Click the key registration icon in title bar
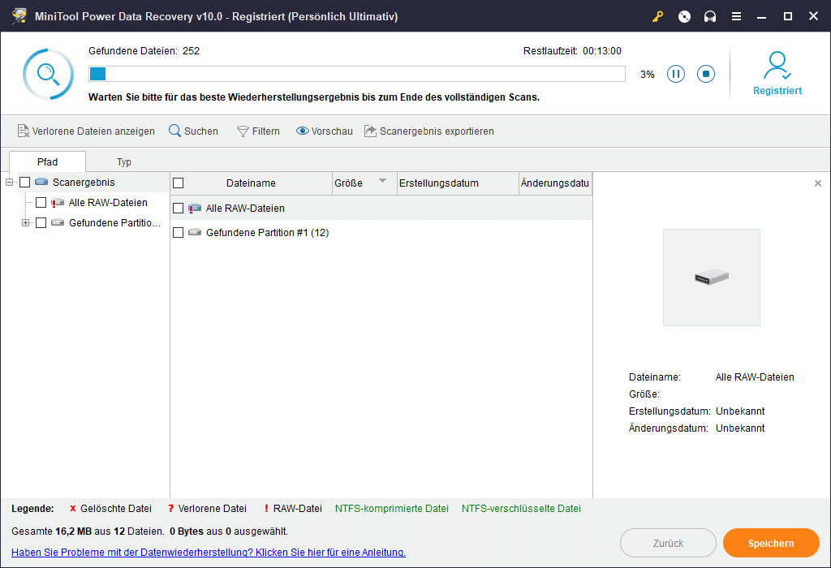The height and width of the screenshot is (568, 831). click(658, 16)
